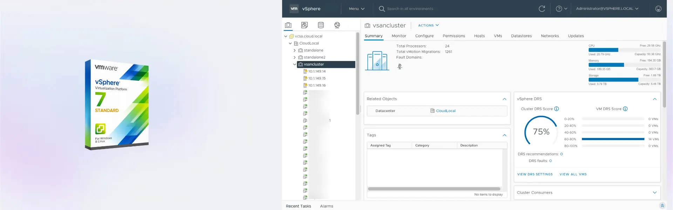Collapse the Tags card
The width and height of the screenshot is (673, 210).
click(x=504, y=135)
